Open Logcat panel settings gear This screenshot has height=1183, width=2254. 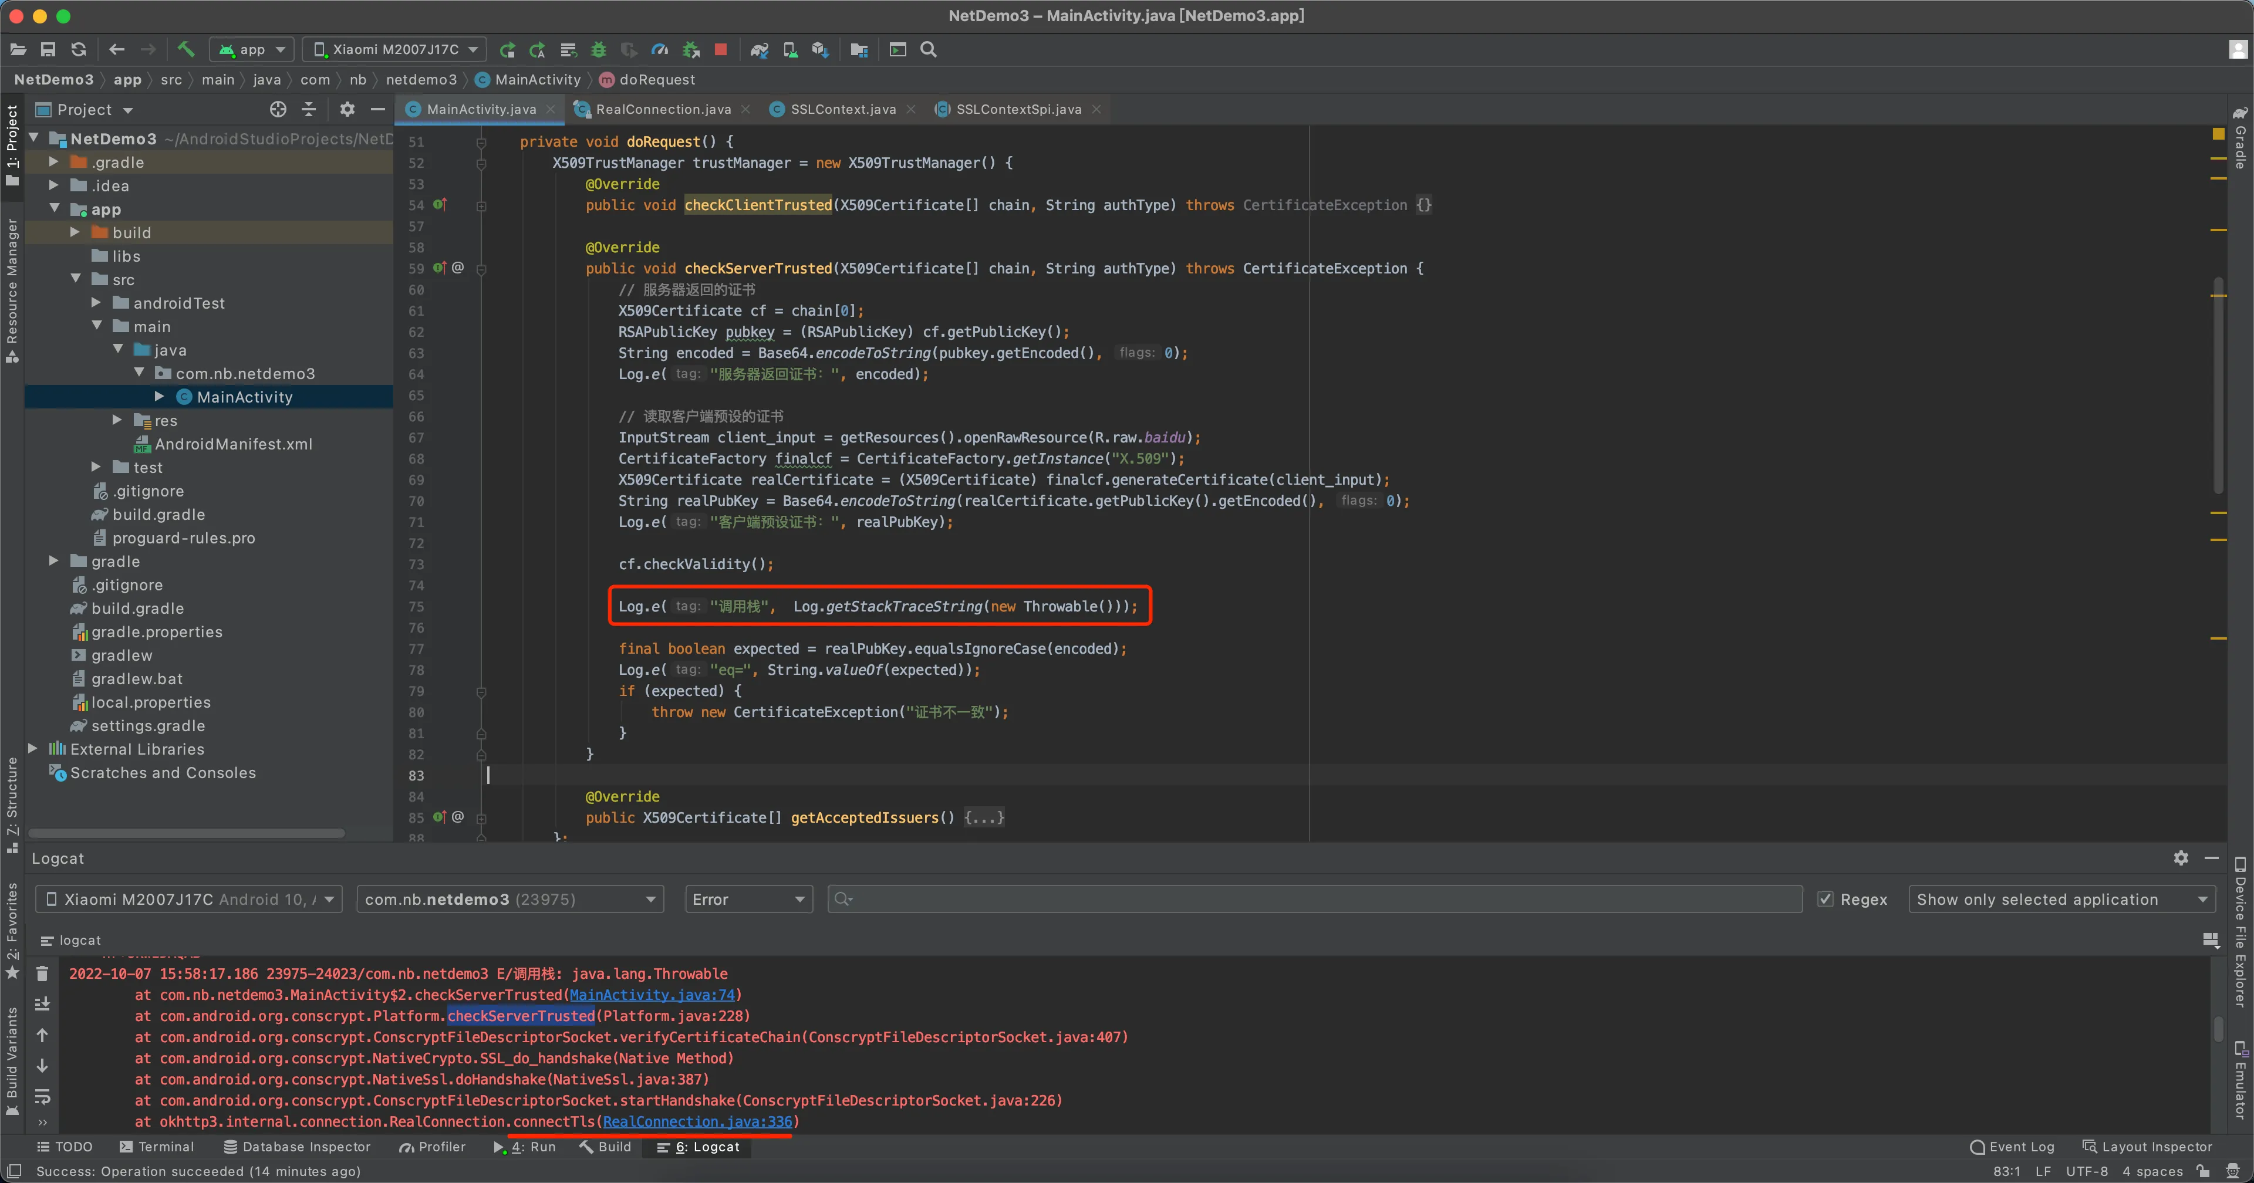coord(2181,858)
